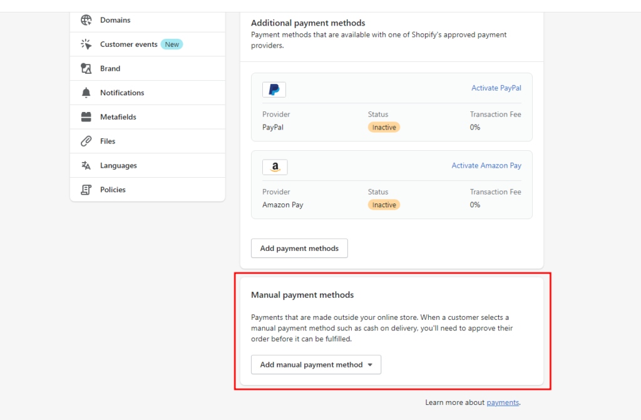Click the Languages translate icon
Screen dimensions: 641x420
tap(86, 166)
